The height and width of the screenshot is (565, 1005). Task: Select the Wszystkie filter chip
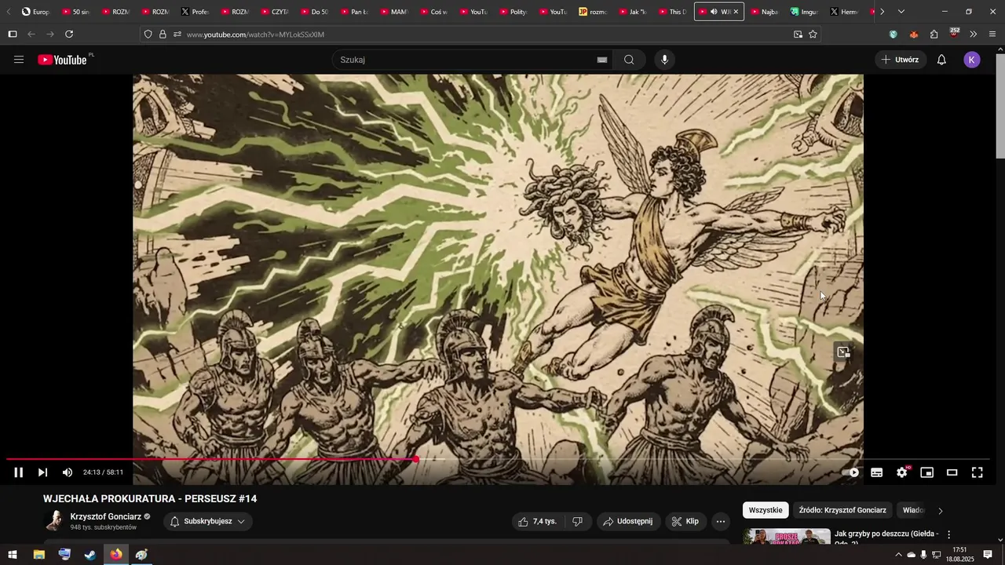click(766, 510)
